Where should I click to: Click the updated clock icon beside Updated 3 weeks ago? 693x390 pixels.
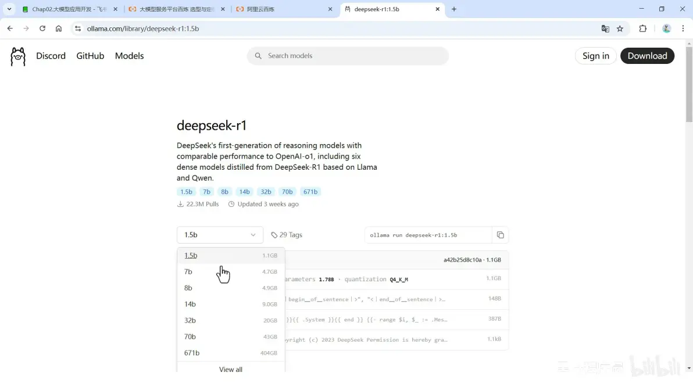pos(230,204)
